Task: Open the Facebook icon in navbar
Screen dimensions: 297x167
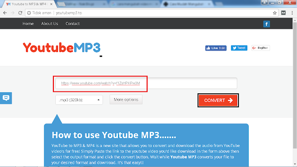Action: click(x=266, y=24)
